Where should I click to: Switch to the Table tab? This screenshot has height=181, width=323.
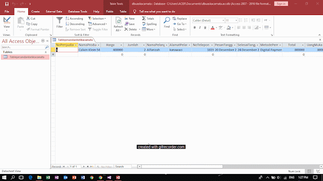(123, 12)
